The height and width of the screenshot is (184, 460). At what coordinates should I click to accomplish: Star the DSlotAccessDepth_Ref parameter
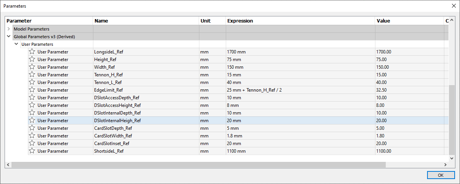[32, 97]
